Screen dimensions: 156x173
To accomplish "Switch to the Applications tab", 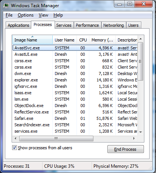I will (18, 25).
